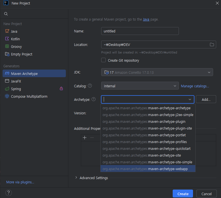This screenshot has height=198, width=221.
Task: Click the JavaFX window icon
Action: [7, 81]
